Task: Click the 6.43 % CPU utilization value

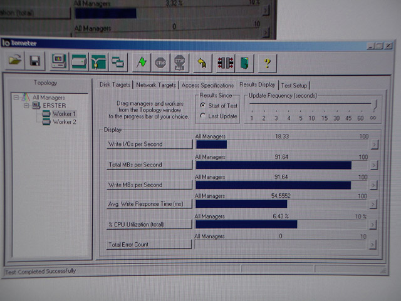Action: coord(281,216)
